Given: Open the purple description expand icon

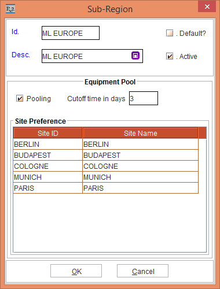Looking at the screenshot, I should pyautogui.click(x=135, y=55).
